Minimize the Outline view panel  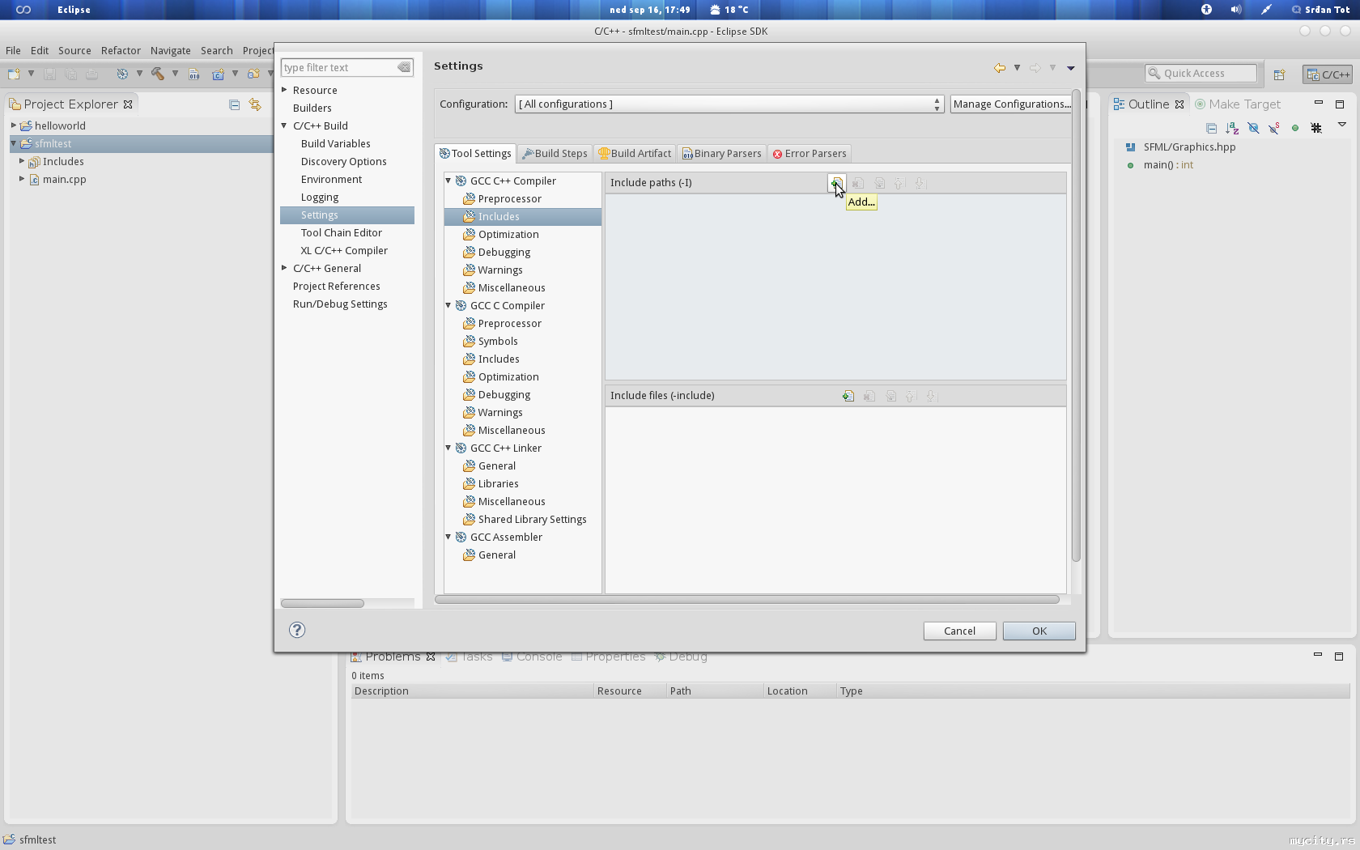(1319, 103)
